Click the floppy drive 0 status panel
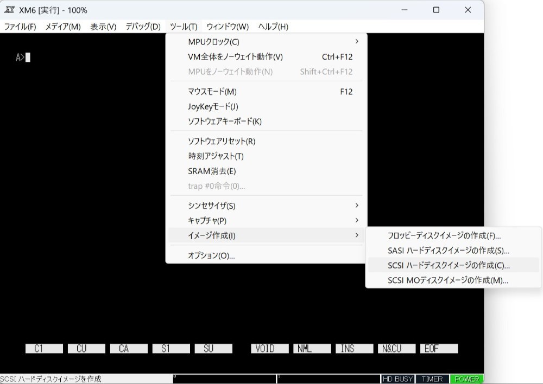The width and height of the screenshot is (543, 384). 224,379
